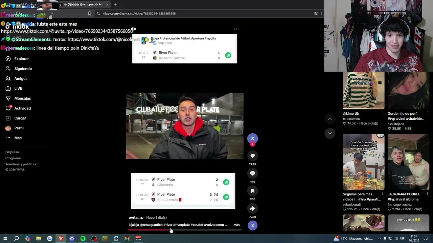Open the Programa footer link
This screenshot has width=433, height=243.
click(x=13, y=158)
